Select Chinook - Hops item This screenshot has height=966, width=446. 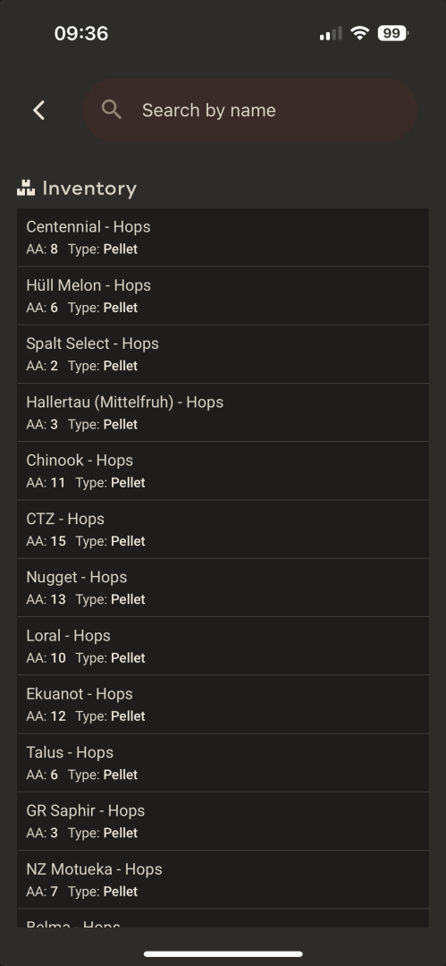pos(223,470)
